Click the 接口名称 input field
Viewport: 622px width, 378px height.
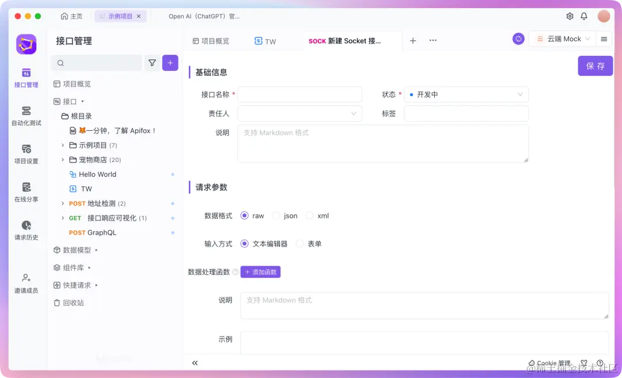tap(299, 94)
